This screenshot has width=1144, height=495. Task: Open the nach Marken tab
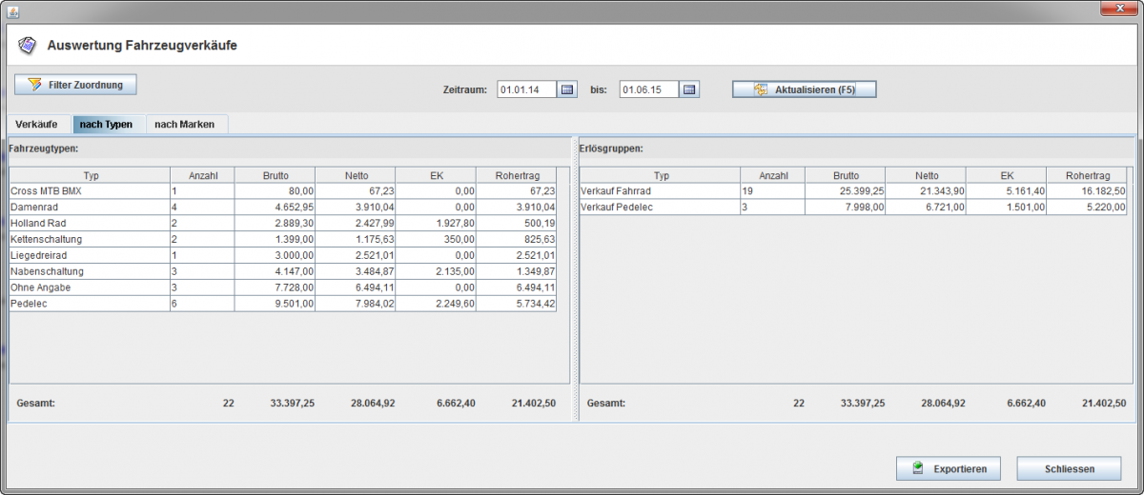pos(184,125)
